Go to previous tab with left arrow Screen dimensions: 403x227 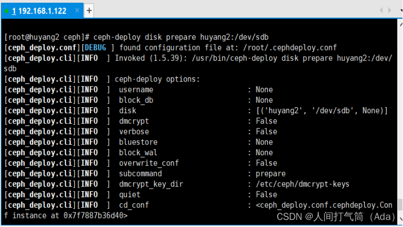pyautogui.click(x=381, y=10)
